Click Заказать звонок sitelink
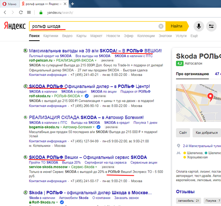Screen dimensions: 221x206 click(127, 198)
